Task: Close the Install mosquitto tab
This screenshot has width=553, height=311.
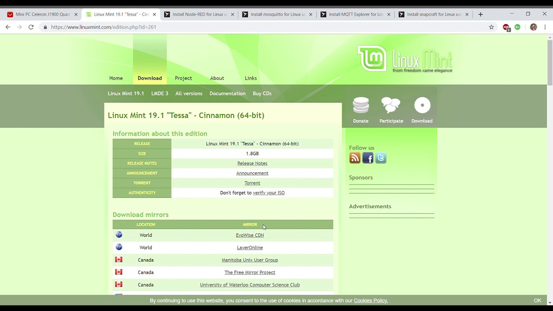Action: (x=311, y=14)
